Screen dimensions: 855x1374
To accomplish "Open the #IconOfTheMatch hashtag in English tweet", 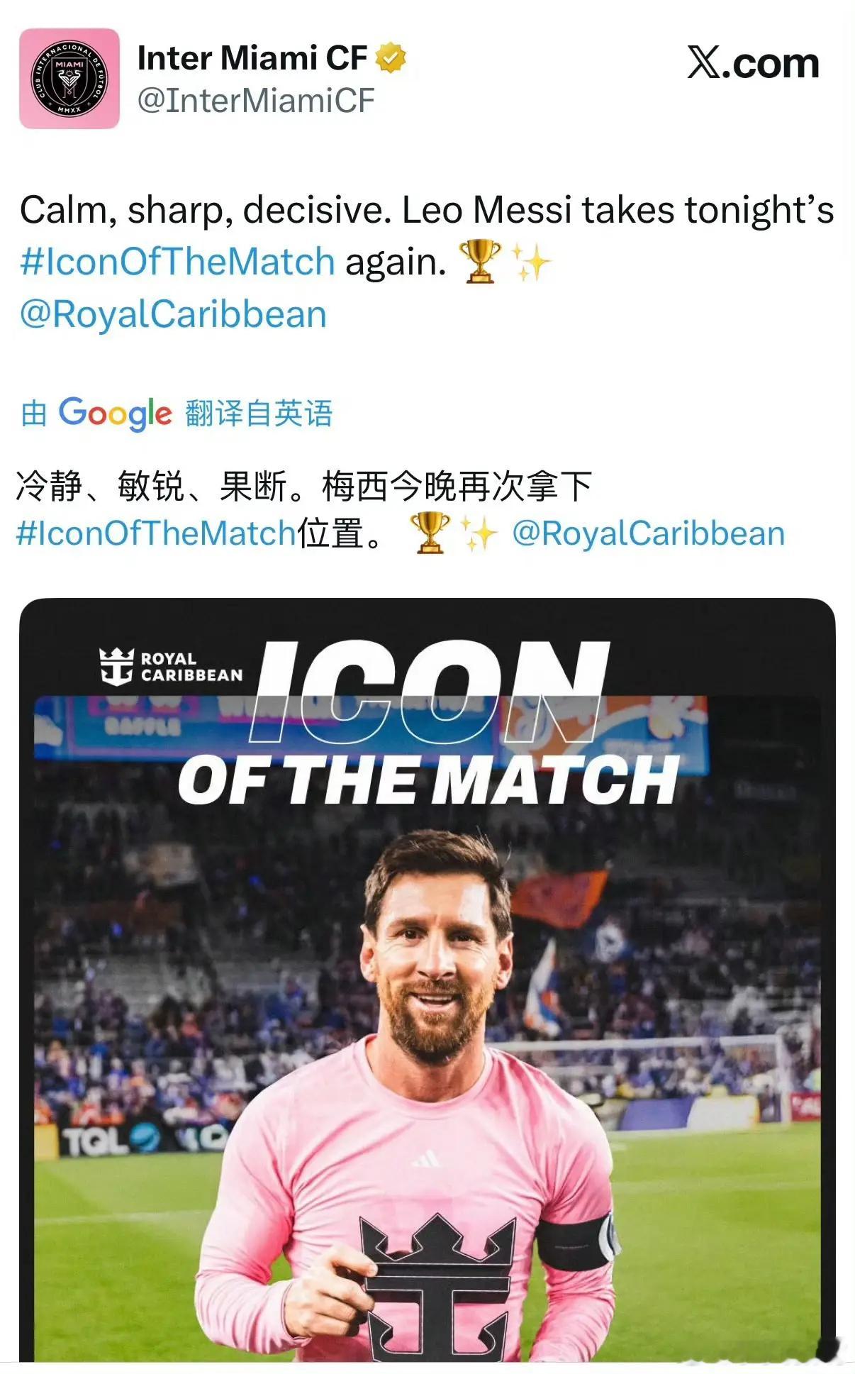I will click(x=177, y=262).
